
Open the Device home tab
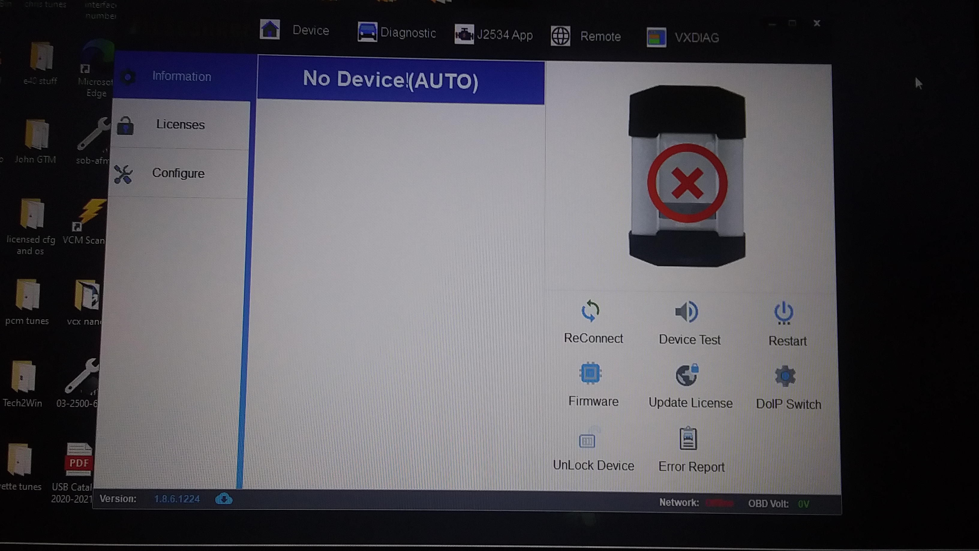coord(295,30)
